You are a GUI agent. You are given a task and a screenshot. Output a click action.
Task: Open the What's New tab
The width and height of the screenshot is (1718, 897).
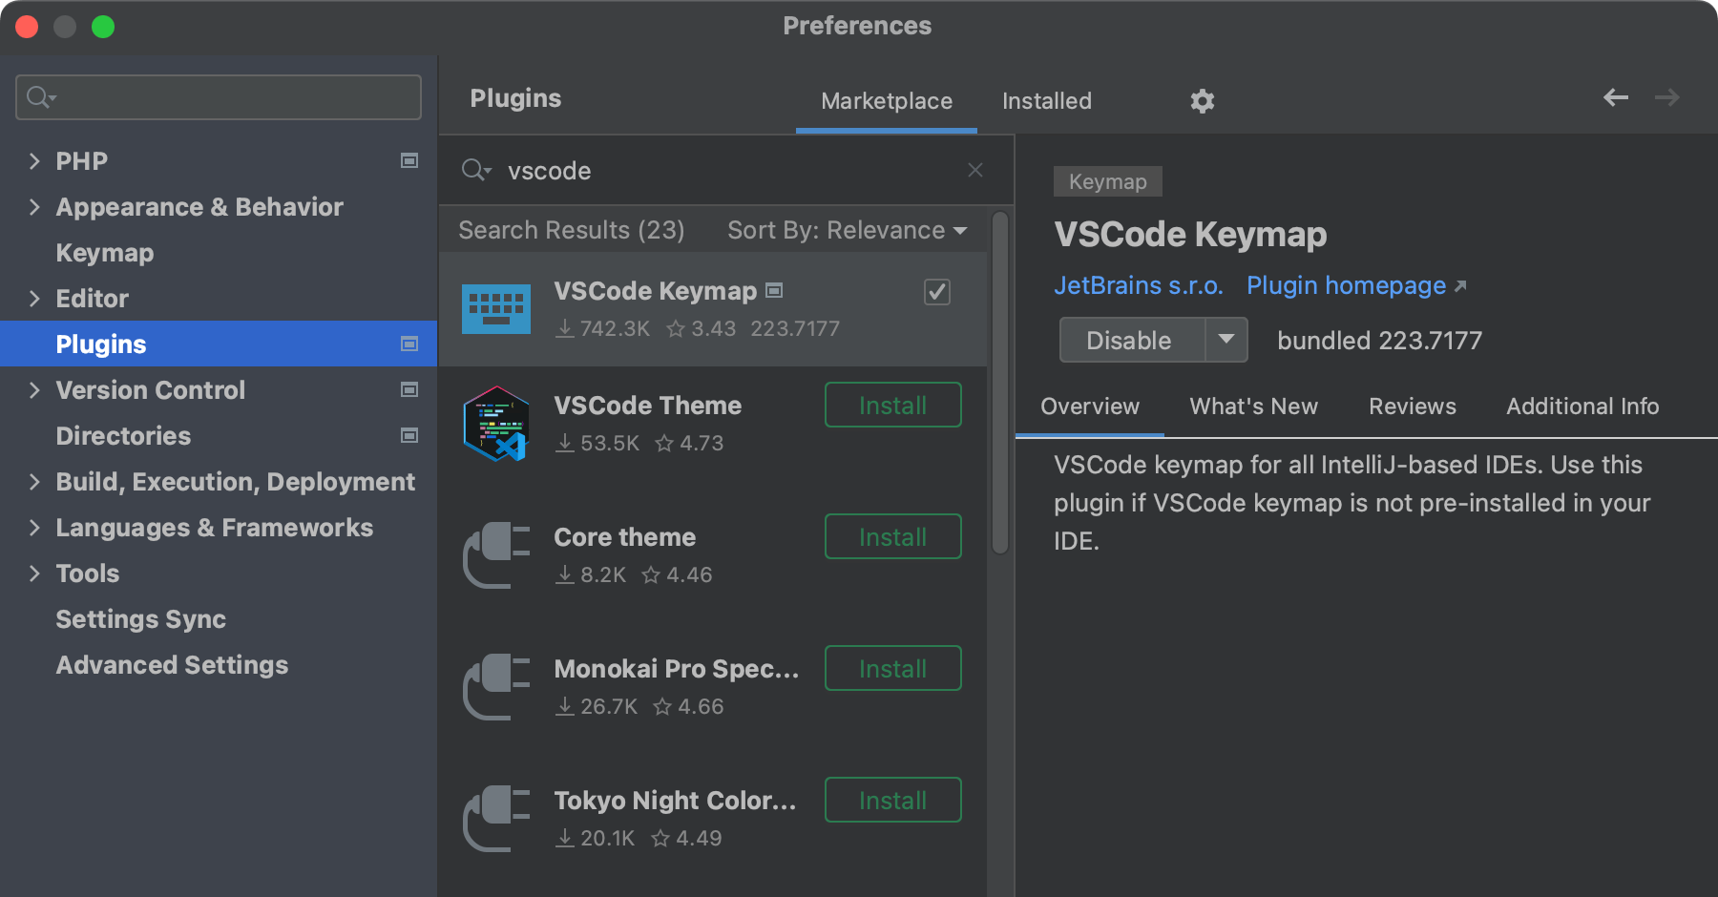click(x=1253, y=406)
